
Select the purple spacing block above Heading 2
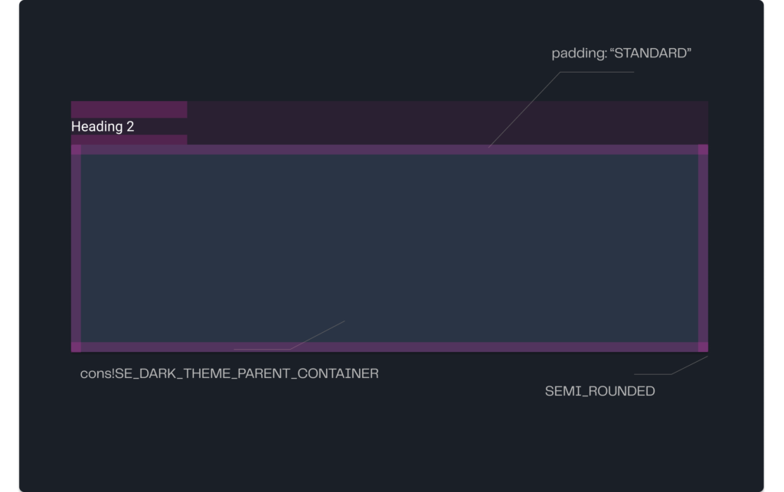tap(129, 109)
